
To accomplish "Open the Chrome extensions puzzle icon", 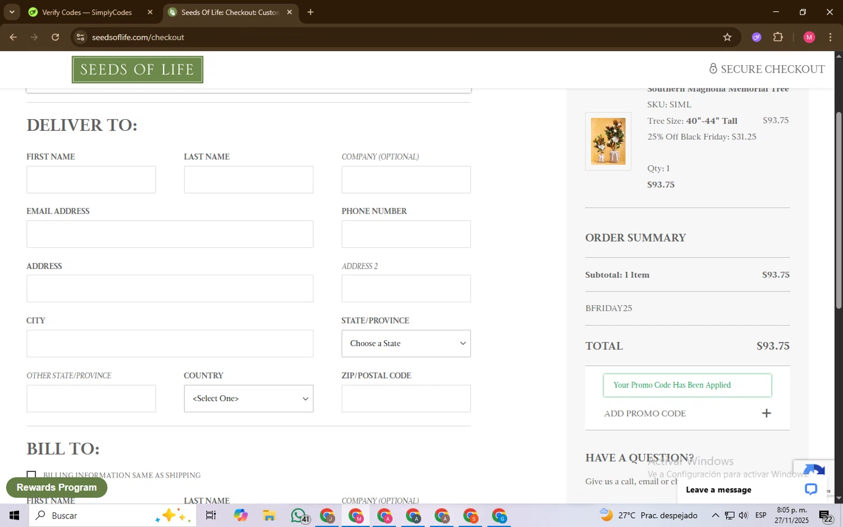I will [778, 38].
